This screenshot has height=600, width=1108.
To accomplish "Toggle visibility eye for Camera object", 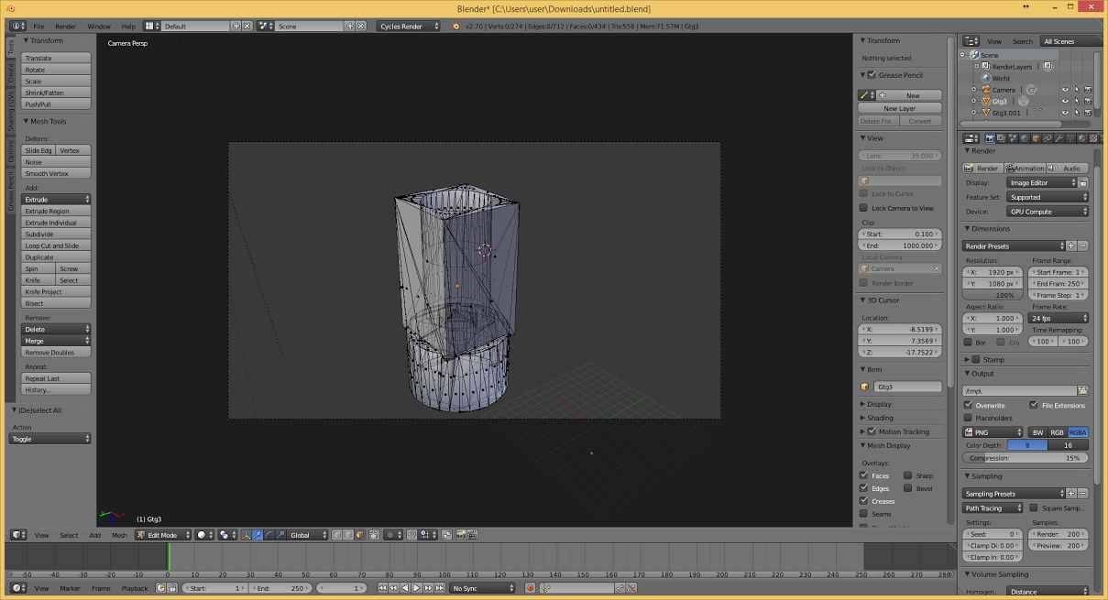I will coord(1065,90).
